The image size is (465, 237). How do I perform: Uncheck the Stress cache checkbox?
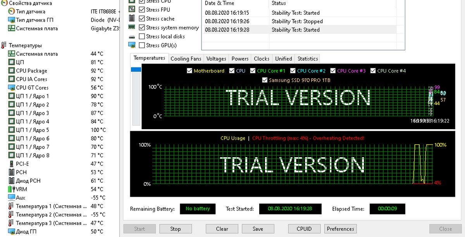(x=142, y=19)
